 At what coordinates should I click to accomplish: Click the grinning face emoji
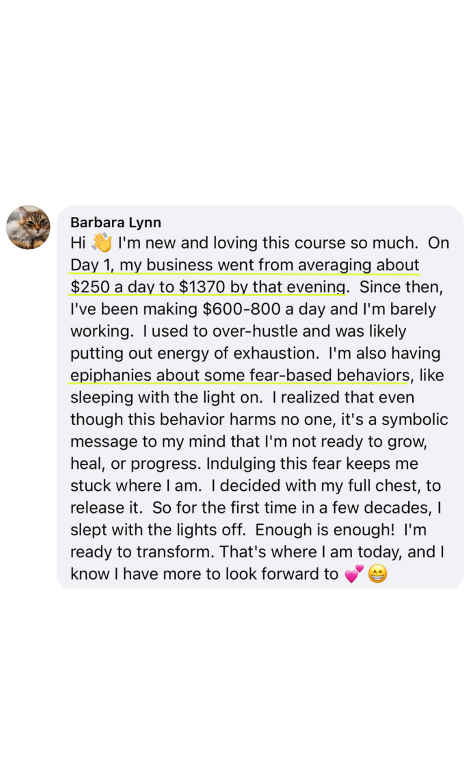(x=377, y=574)
